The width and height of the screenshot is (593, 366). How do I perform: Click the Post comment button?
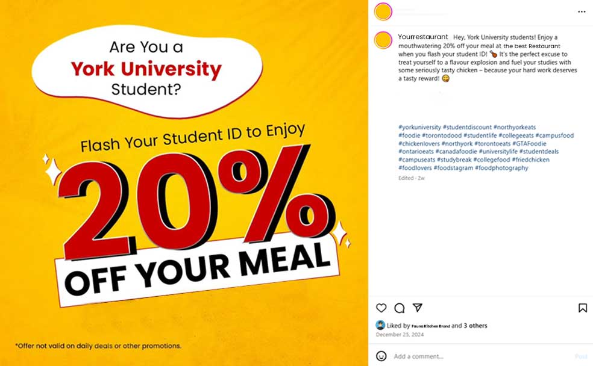[x=580, y=356]
